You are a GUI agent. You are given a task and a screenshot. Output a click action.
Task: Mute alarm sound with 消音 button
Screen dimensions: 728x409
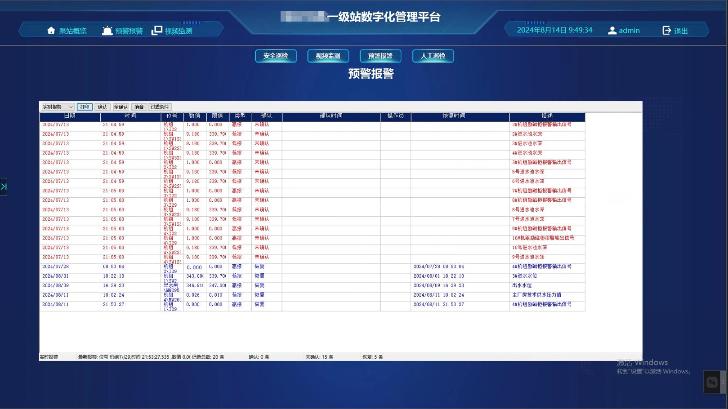[139, 107]
